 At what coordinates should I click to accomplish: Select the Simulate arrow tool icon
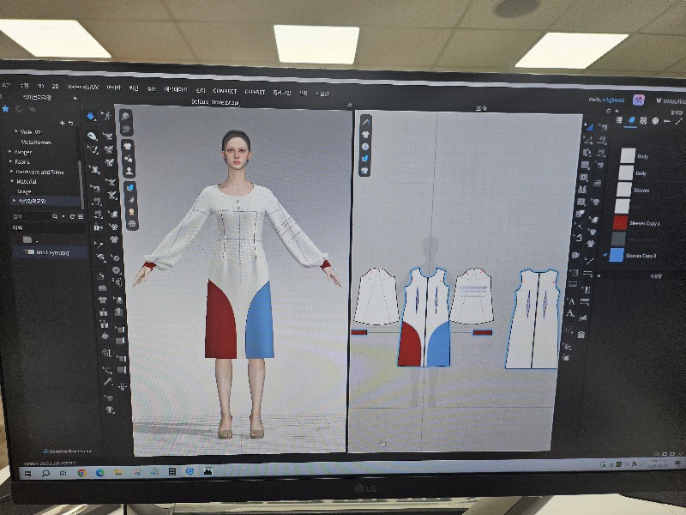(x=91, y=116)
